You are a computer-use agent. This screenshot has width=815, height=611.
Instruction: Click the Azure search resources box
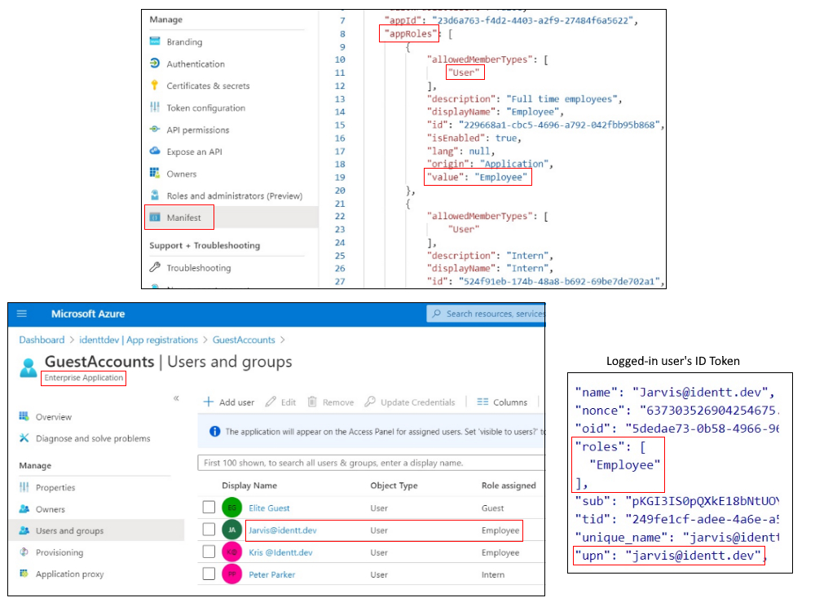pyautogui.click(x=486, y=314)
